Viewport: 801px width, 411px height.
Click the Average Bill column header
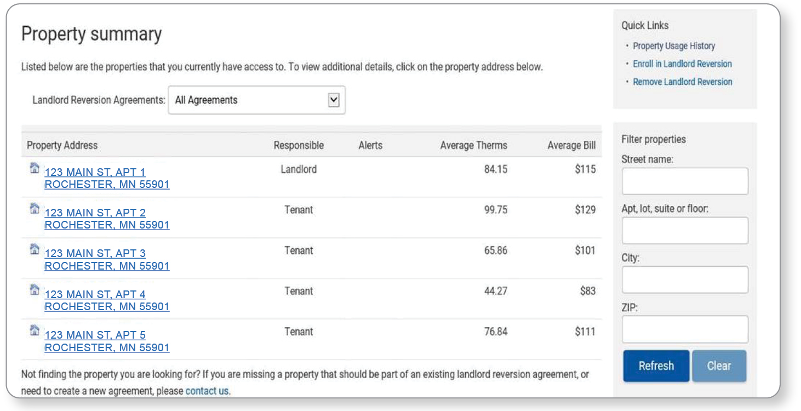tap(571, 145)
